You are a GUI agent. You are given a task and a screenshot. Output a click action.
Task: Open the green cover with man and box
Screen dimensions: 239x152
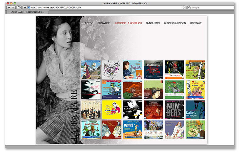tap(195, 130)
